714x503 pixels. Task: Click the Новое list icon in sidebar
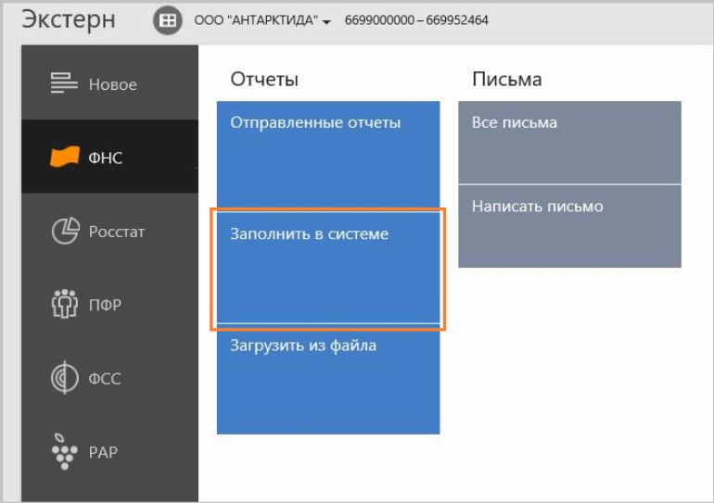(x=63, y=84)
